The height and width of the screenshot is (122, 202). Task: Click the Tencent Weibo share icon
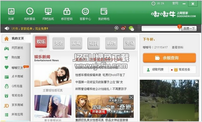tap(116, 28)
